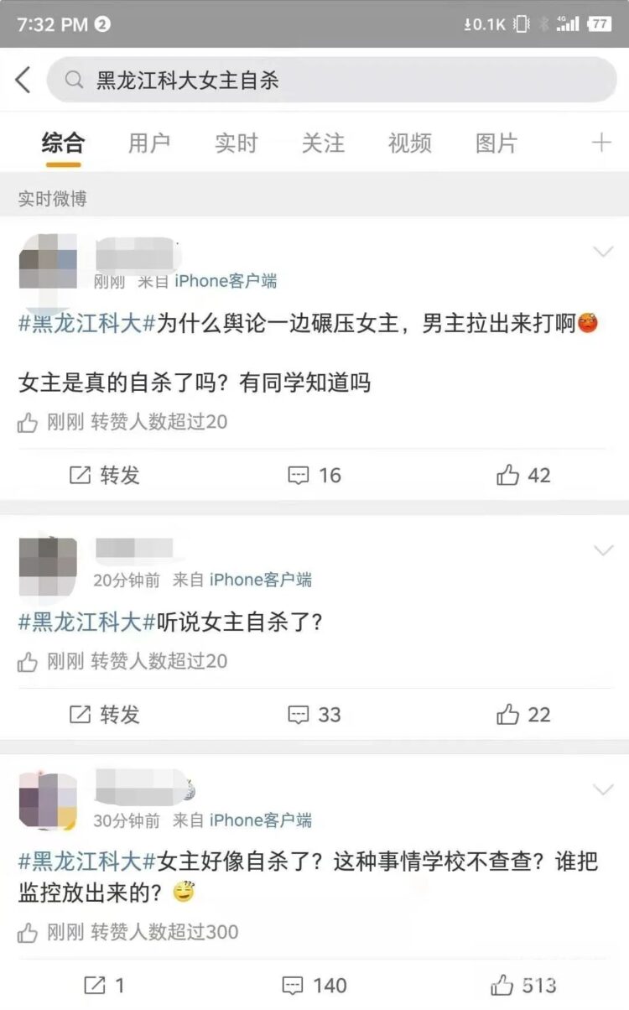
Task: Switch to the 视频 tab
Action: [x=409, y=143]
